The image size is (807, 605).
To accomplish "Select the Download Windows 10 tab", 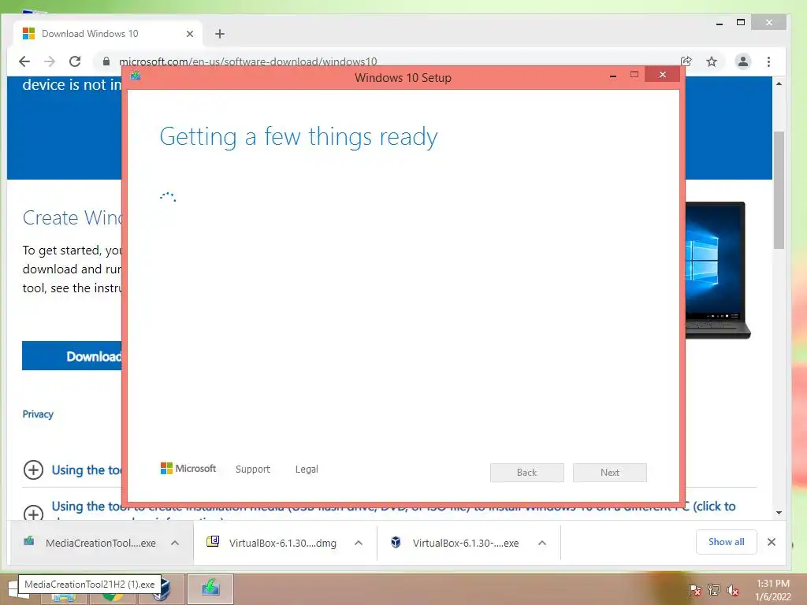I will (x=108, y=34).
